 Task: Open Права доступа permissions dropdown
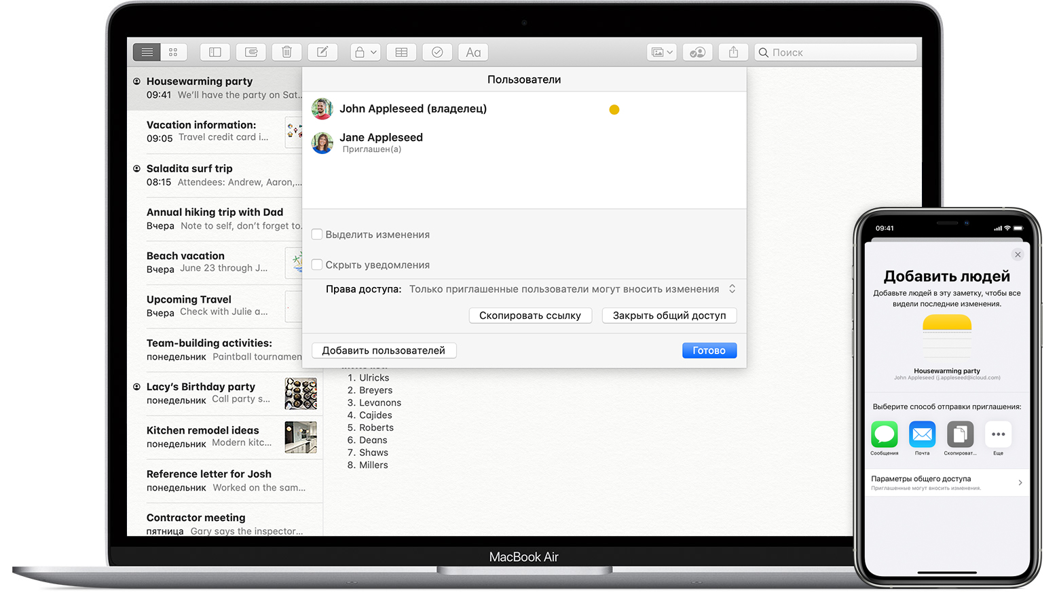572,289
